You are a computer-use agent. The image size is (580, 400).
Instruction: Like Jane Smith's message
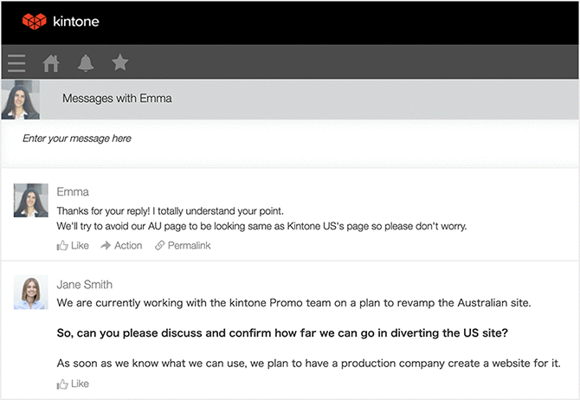(79, 384)
